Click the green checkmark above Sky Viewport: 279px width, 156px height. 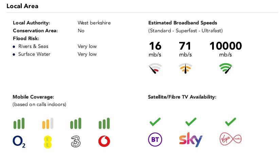[x=191, y=121]
